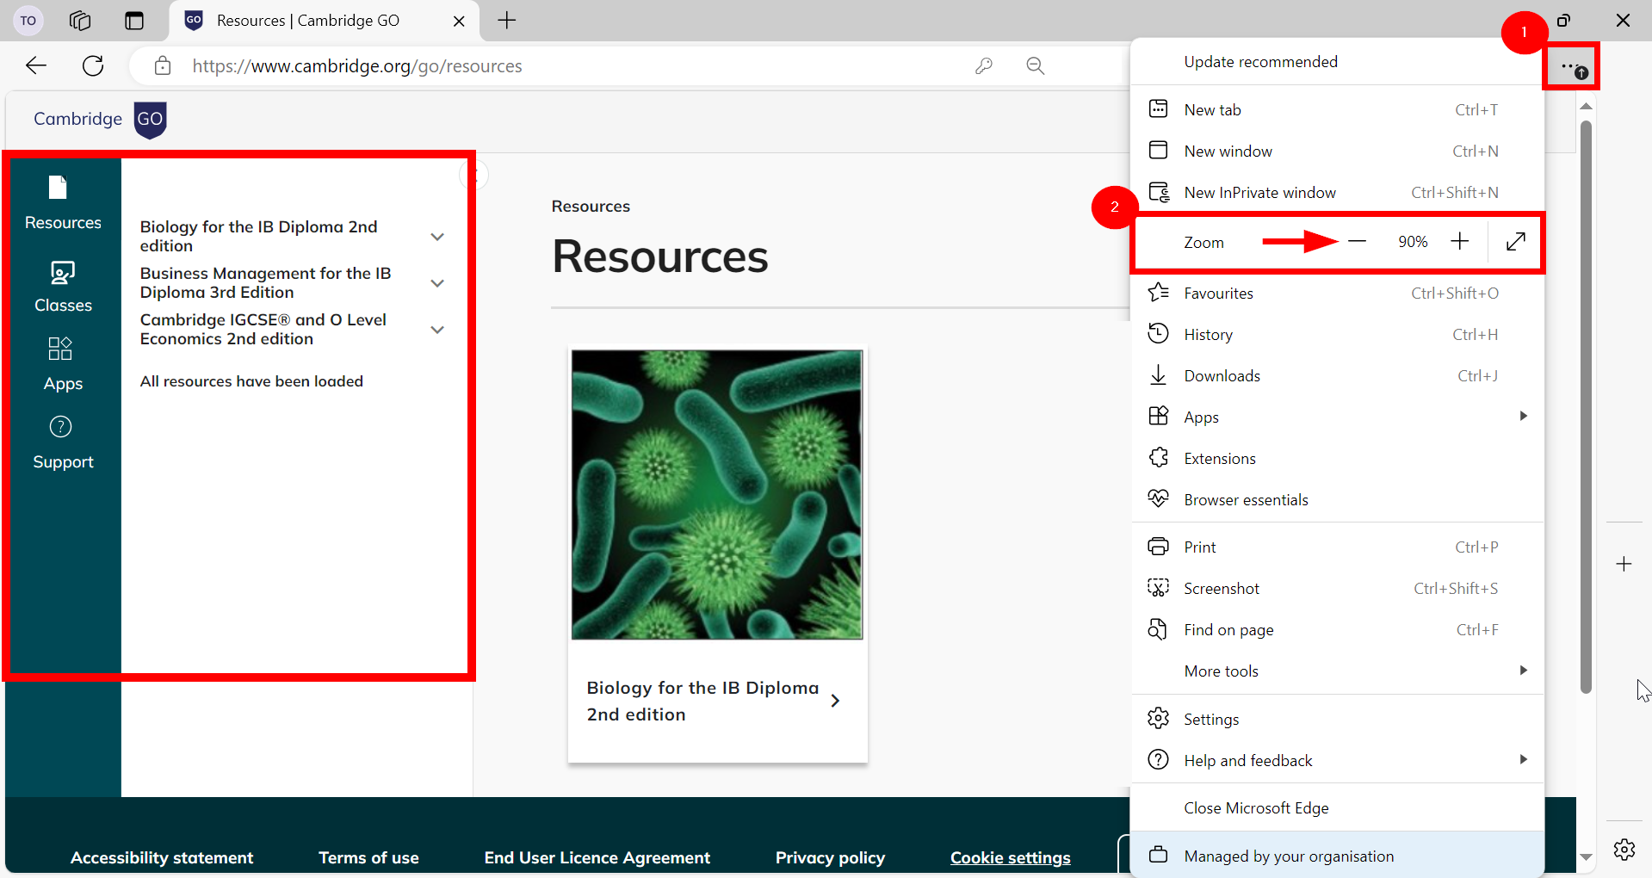Viewport: 1652px width, 878px height.
Task: Take a Screenshot via the menu
Action: click(x=1337, y=588)
